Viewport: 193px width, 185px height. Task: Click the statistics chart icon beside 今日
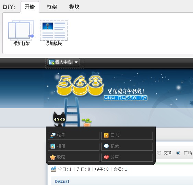[x=53, y=169]
